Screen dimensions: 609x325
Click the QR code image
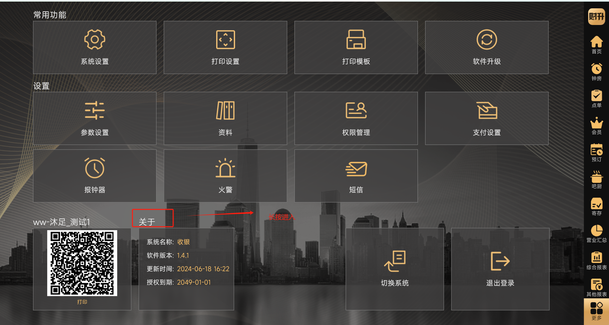82,263
